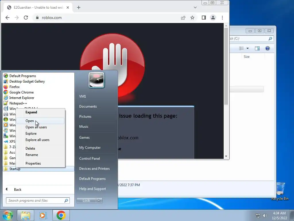Choose Expand in the context menu

click(31, 112)
